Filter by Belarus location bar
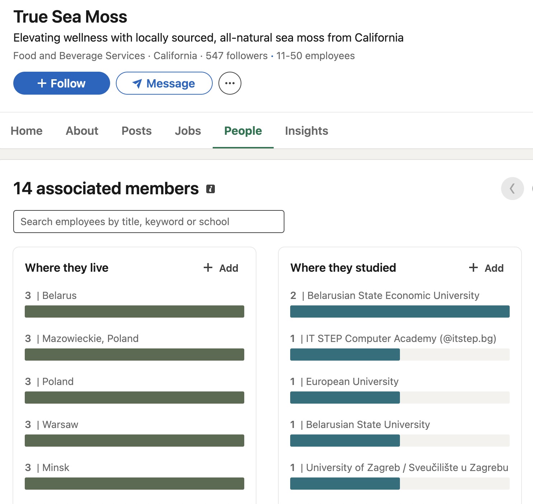The height and width of the screenshot is (504, 533). [x=135, y=312]
